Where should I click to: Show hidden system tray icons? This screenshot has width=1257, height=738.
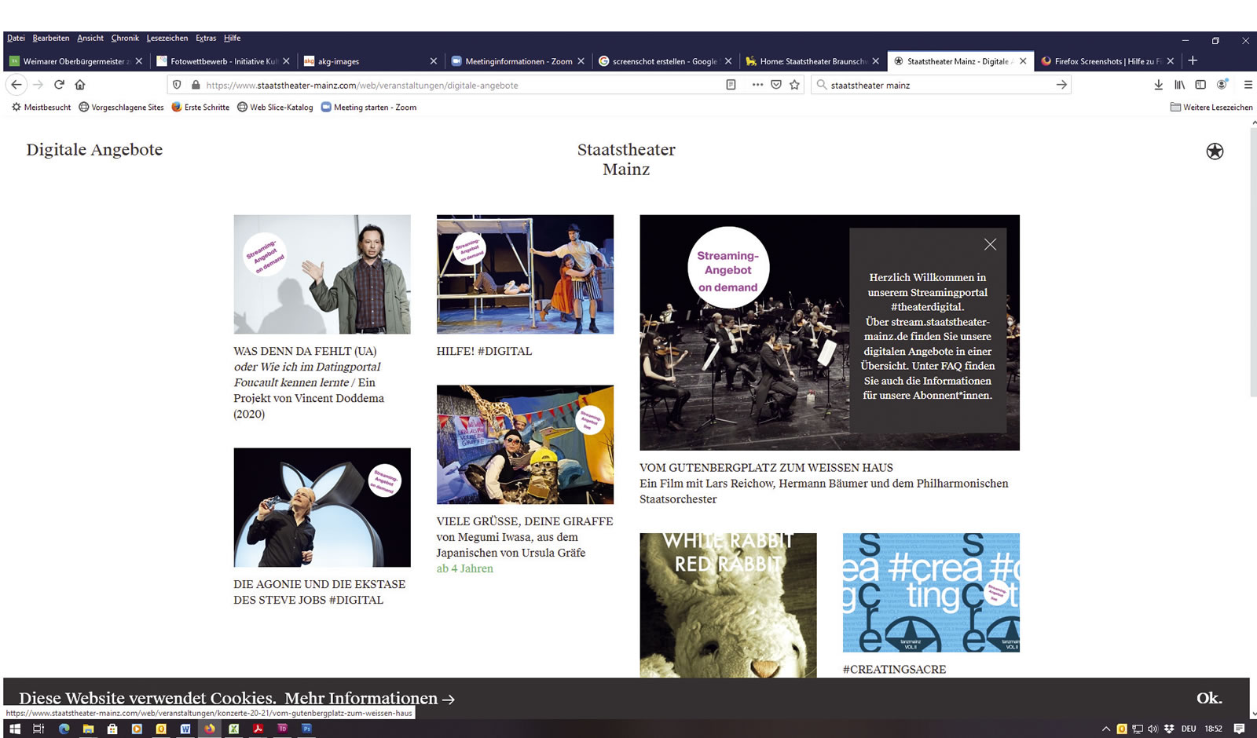tap(1106, 729)
